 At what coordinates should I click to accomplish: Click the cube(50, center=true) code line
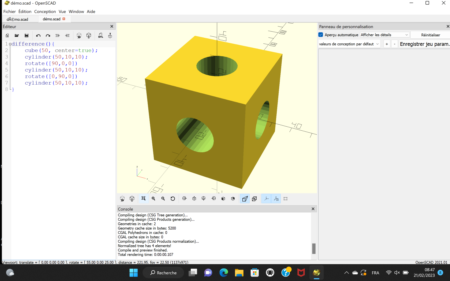point(61,50)
